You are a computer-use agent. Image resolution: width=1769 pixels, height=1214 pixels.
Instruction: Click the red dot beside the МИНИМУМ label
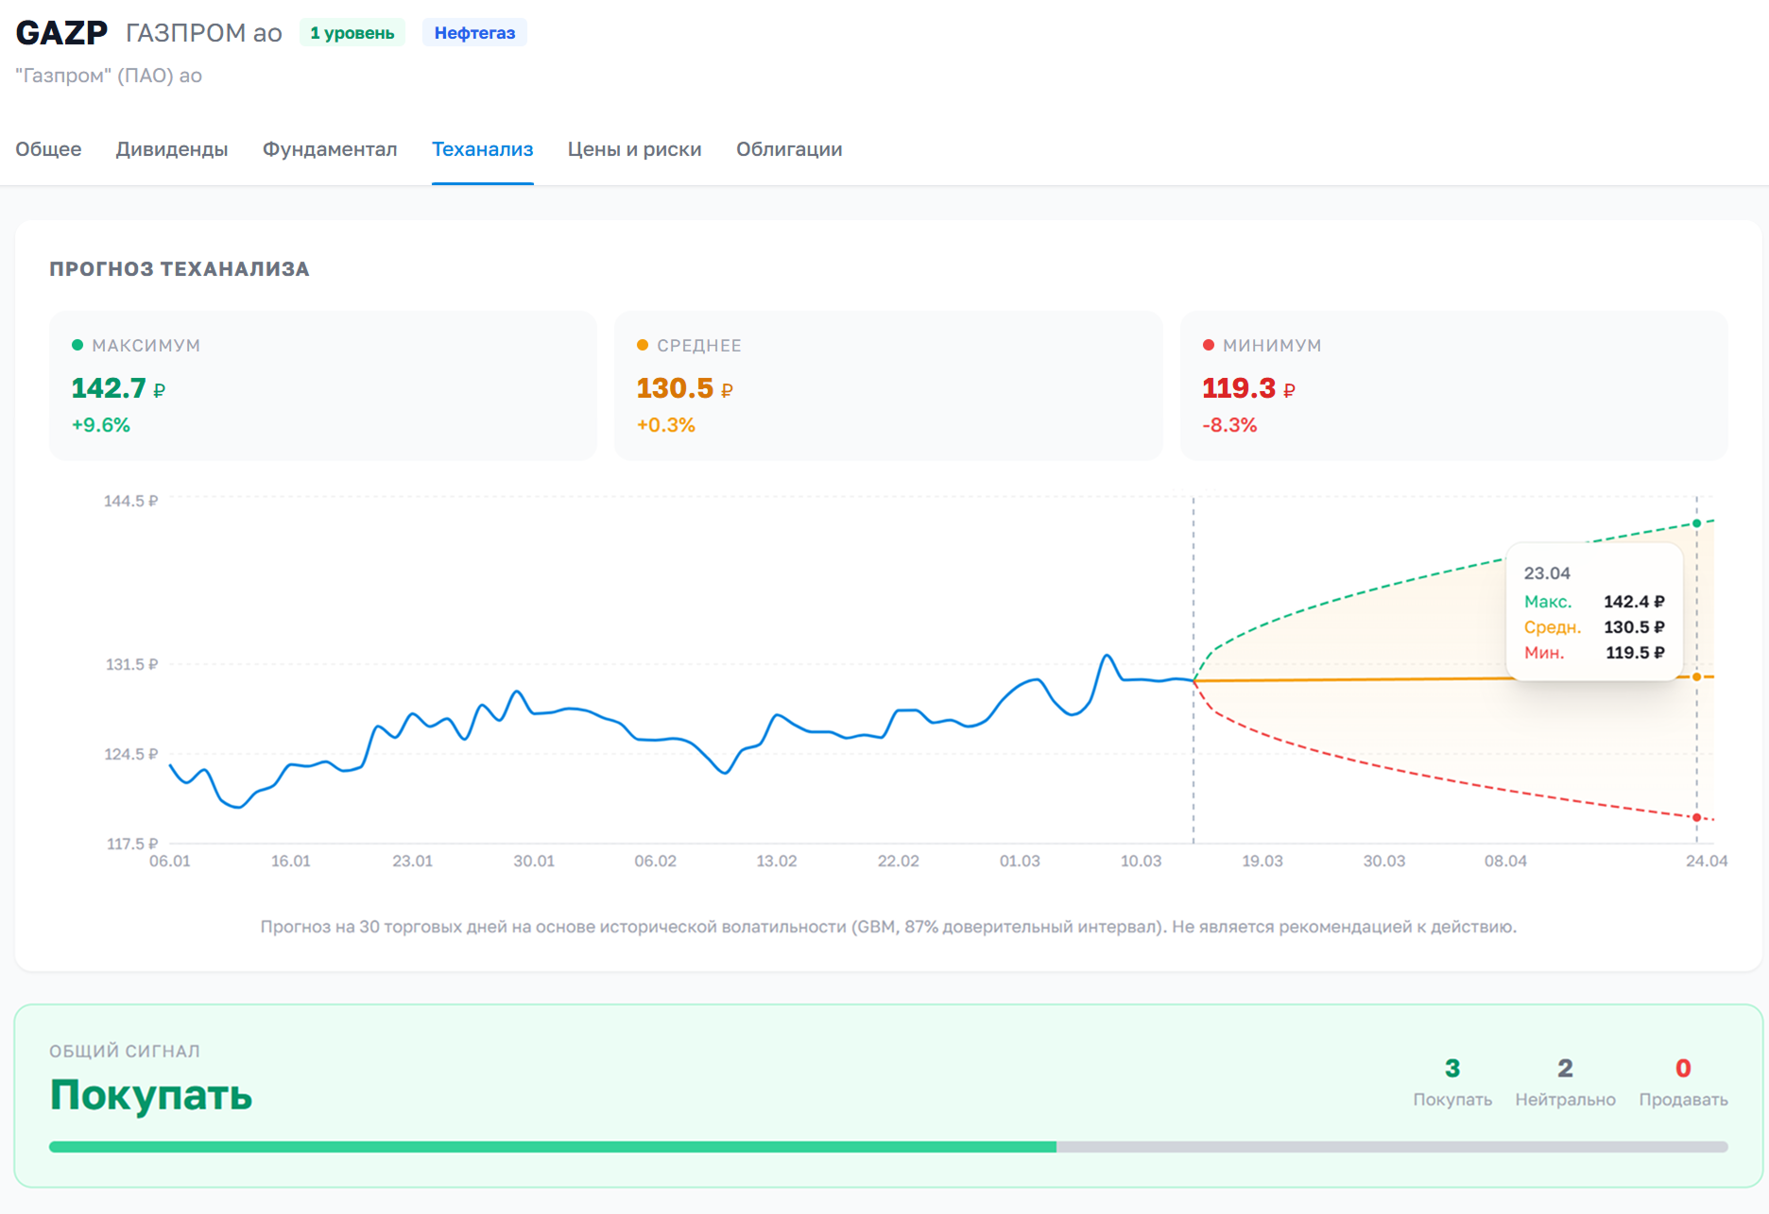[x=1208, y=345]
